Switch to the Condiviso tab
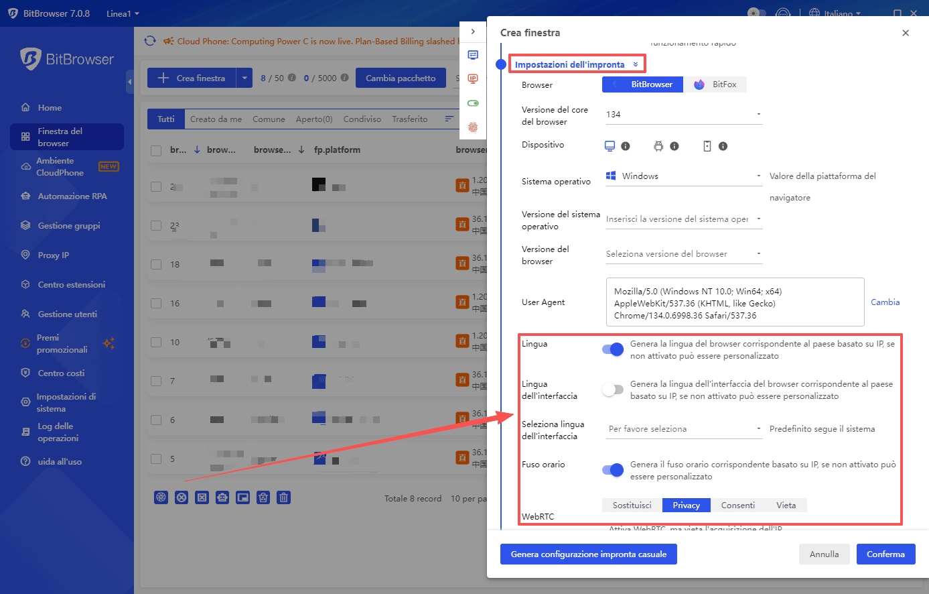 point(362,119)
